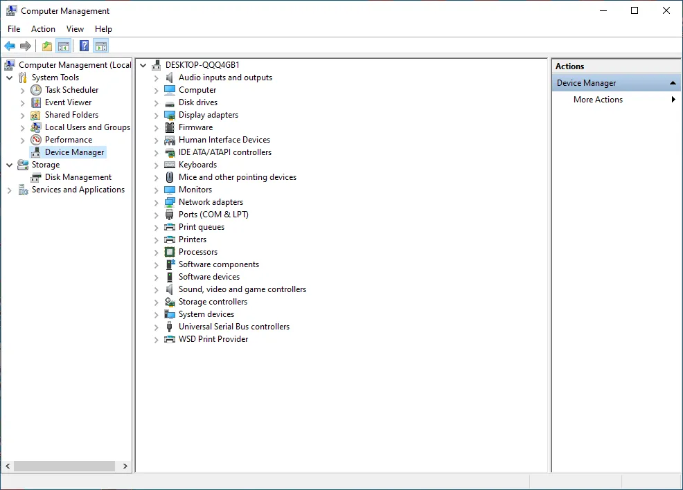Expand the Disk drives category

pos(157,103)
